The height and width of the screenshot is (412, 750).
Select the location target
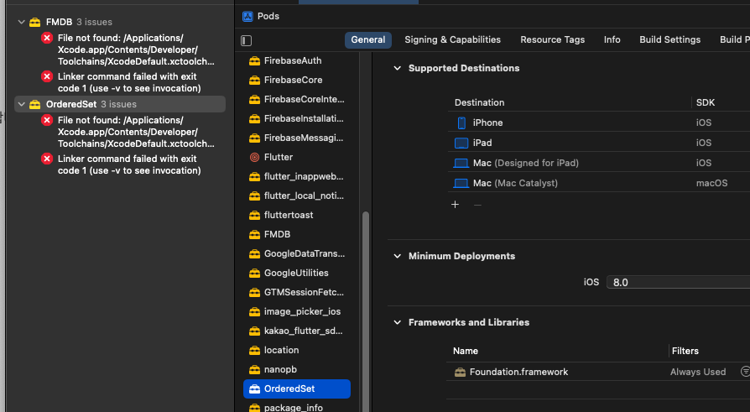tap(297, 350)
